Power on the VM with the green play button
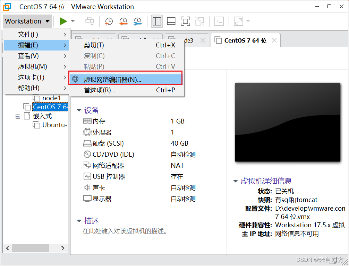The height and width of the screenshot is (266, 349). [63, 21]
